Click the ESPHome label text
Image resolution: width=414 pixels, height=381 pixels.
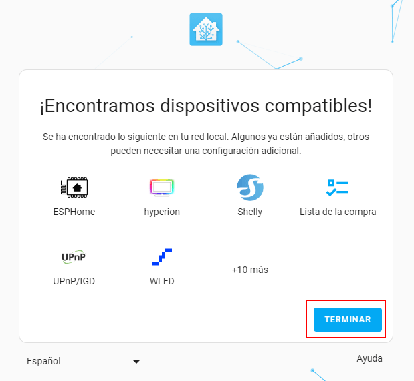point(74,212)
